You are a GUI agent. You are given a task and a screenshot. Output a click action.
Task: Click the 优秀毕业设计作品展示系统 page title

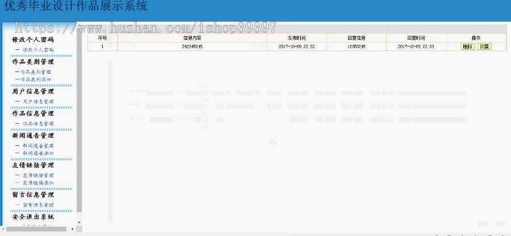point(76,6)
